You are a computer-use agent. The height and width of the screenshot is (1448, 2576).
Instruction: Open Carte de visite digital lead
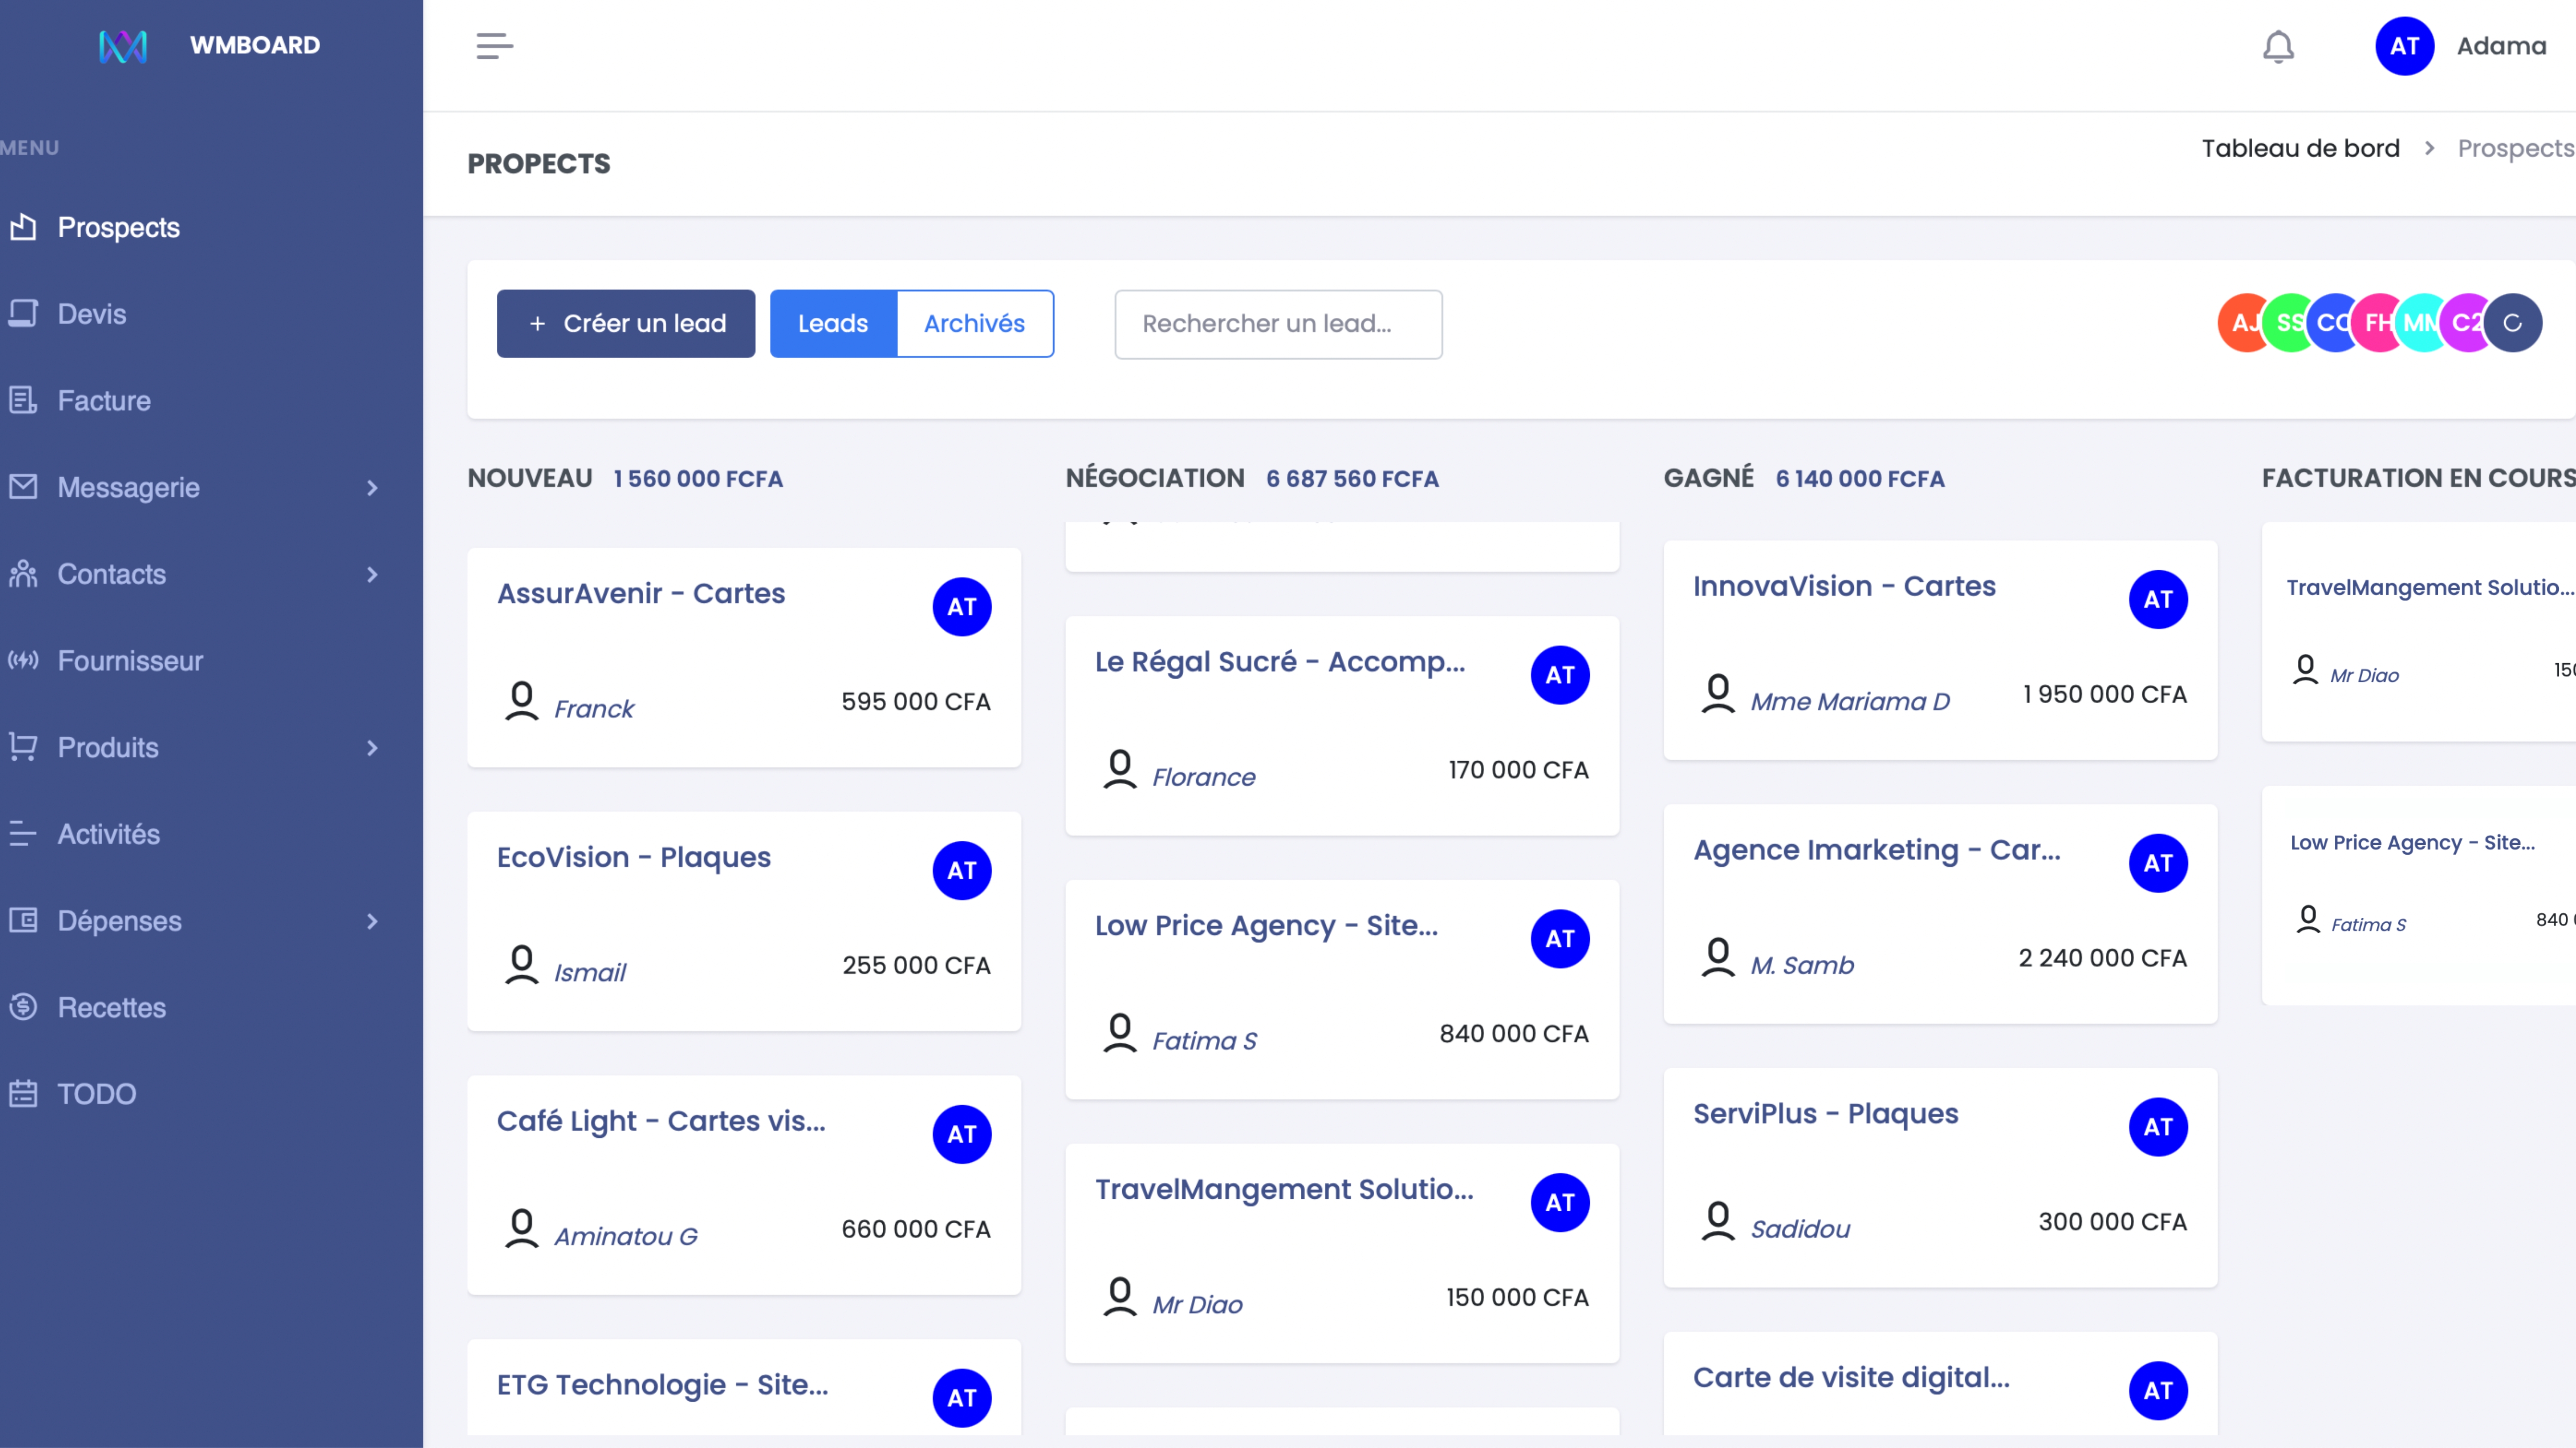1851,1377
